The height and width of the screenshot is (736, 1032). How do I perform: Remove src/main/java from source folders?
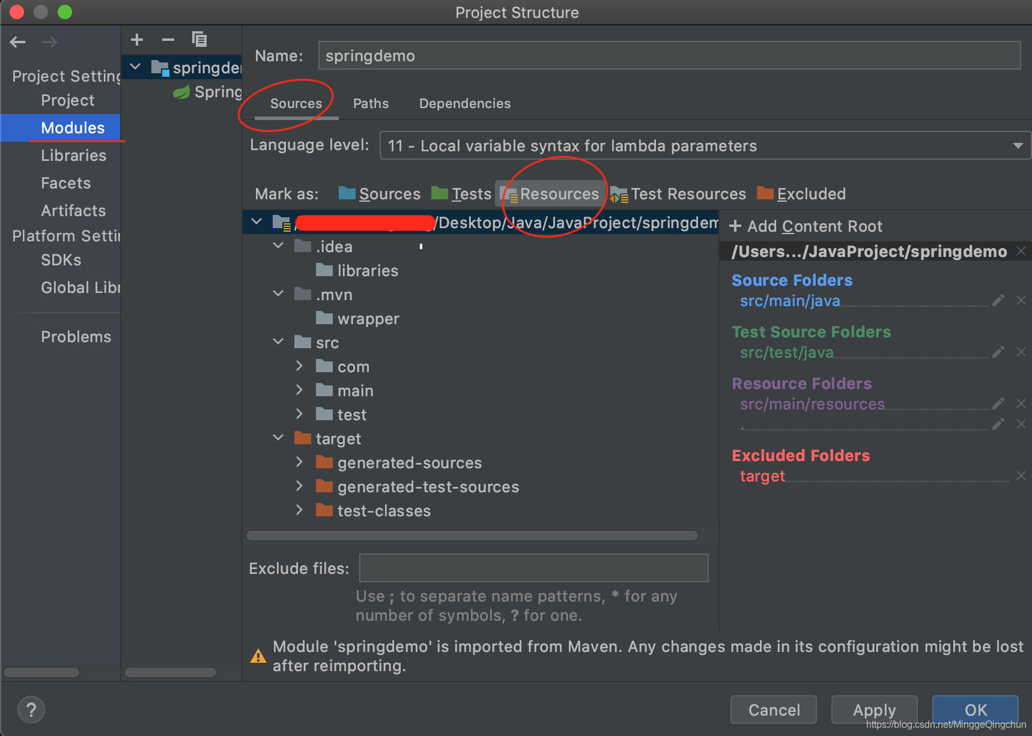pyautogui.click(x=1021, y=300)
